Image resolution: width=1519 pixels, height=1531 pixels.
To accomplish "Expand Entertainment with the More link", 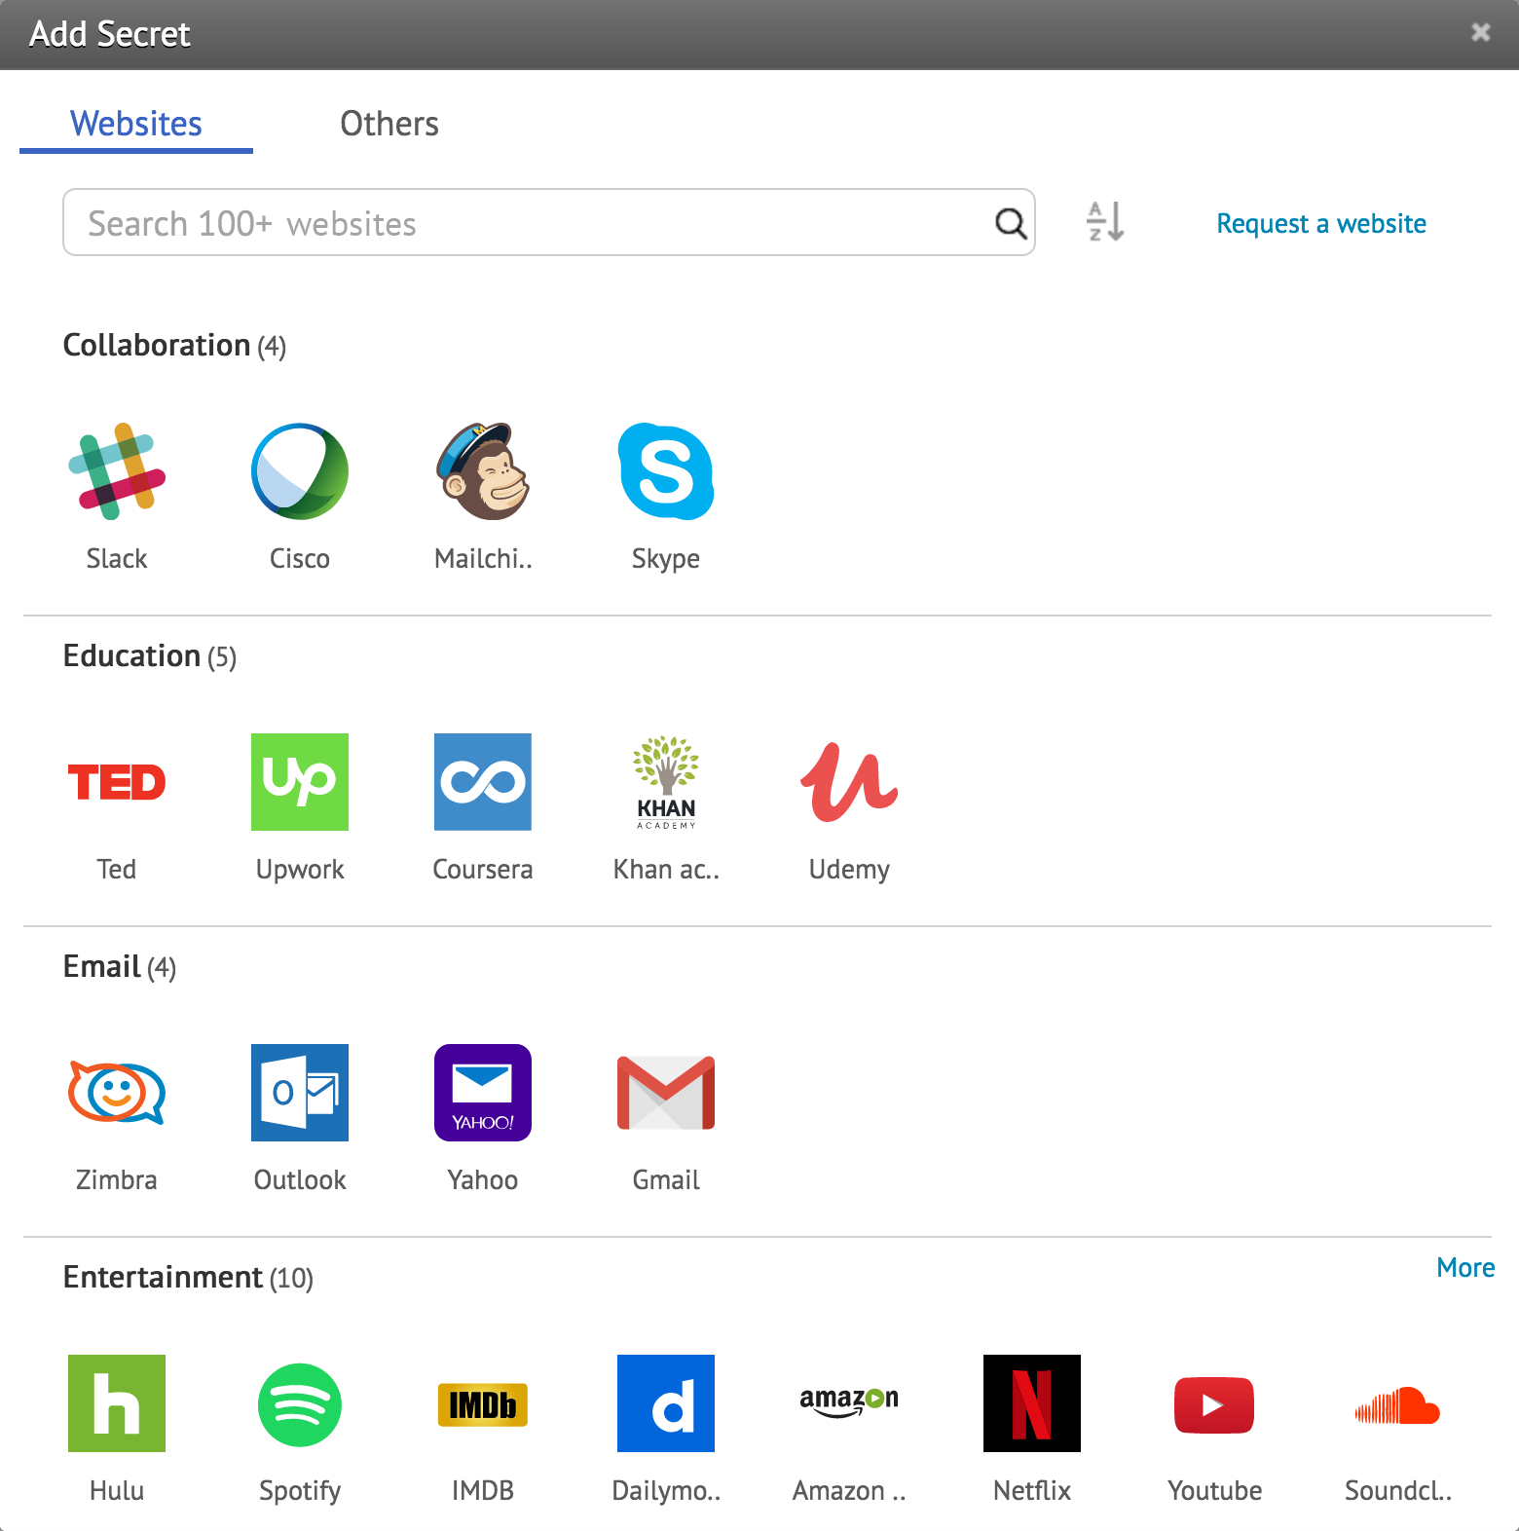I will pos(1464,1267).
